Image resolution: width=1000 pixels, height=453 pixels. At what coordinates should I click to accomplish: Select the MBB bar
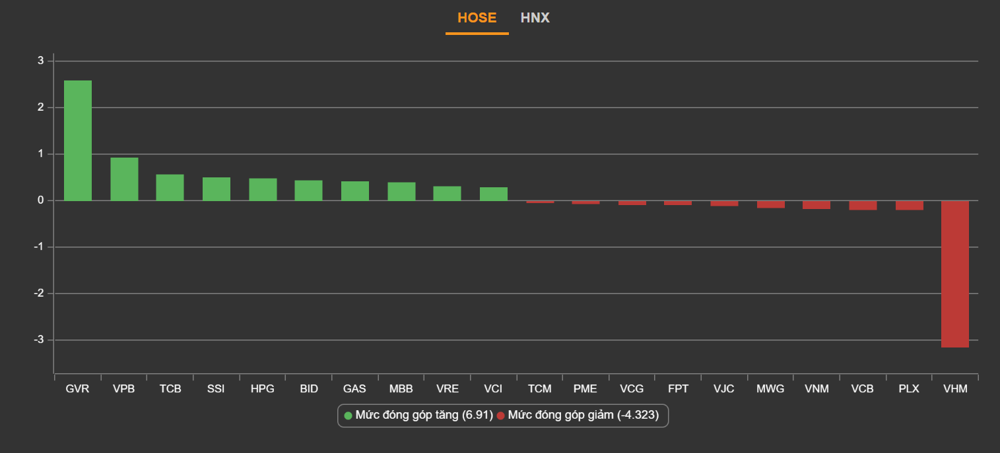pyautogui.click(x=401, y=192)
